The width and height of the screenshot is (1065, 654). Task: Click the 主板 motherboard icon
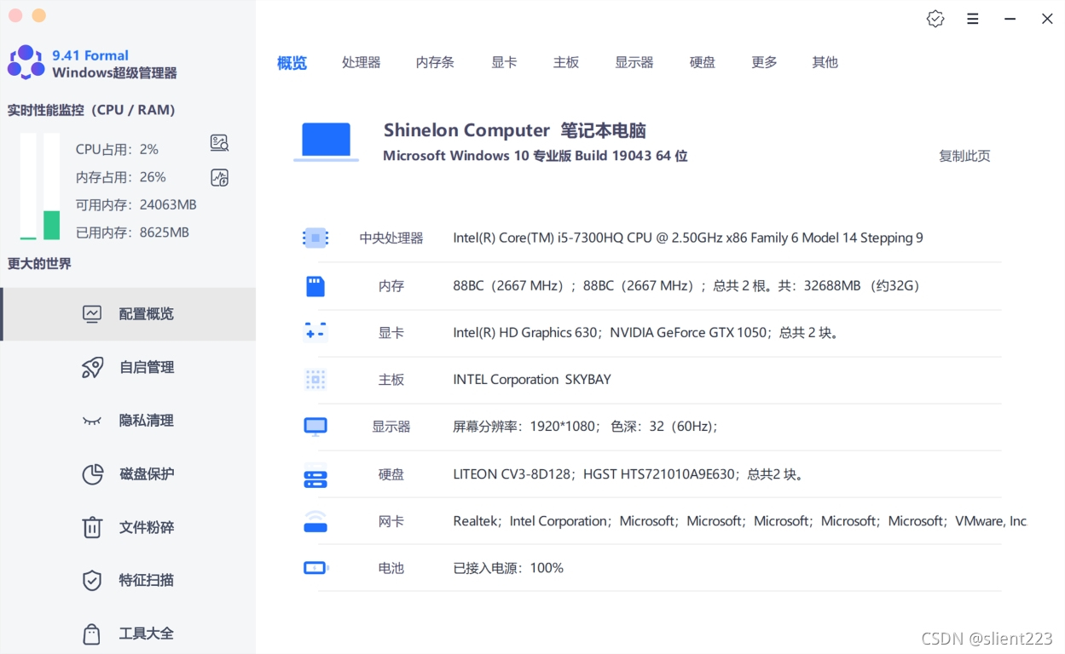pos(315,380)
